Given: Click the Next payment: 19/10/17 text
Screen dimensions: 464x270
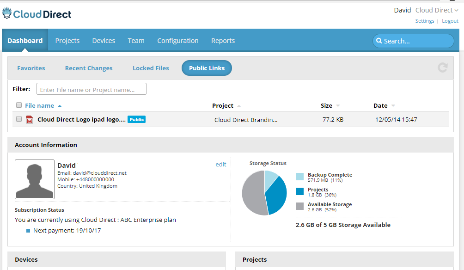Looking at the screenshot, I should pyautogui.click(x=67, y=230).
